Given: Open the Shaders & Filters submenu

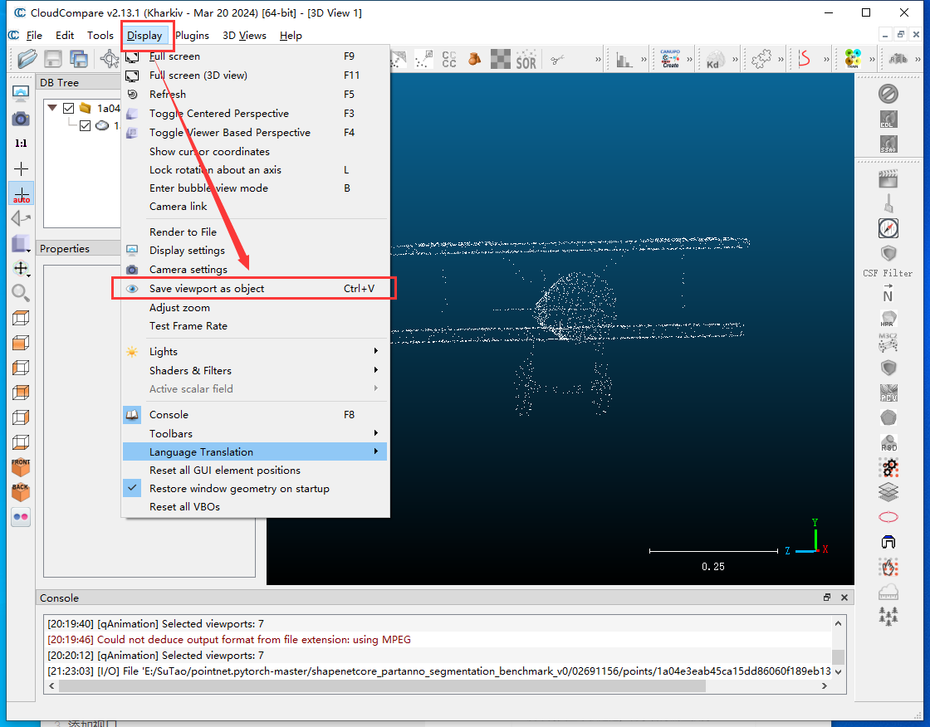Looking at the screenshot, I should 190,370.
